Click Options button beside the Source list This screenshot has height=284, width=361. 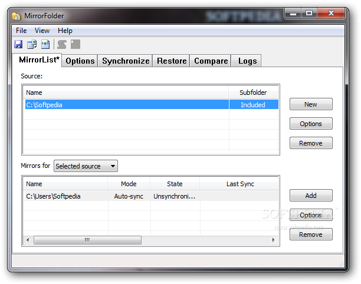[x=311, y=124]
